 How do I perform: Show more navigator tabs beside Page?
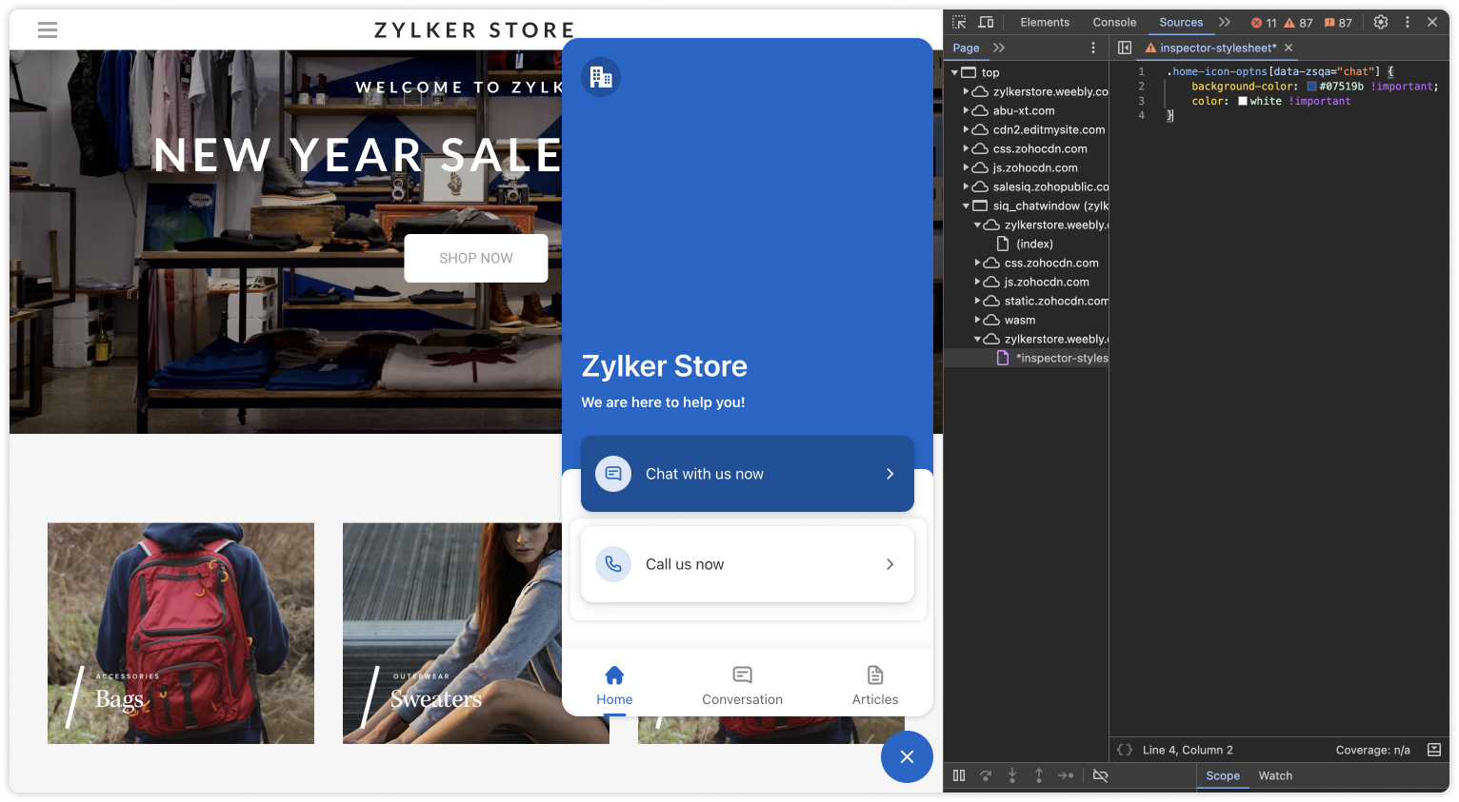click(x=999, y=48)
